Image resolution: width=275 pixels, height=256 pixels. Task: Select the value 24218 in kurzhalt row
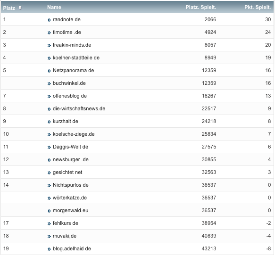tap(209, 121)
